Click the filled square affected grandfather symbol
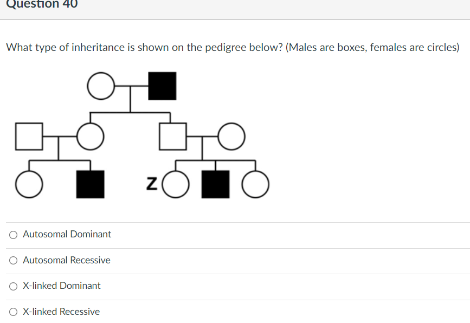 pyautogui.click(x=162, y=85)
